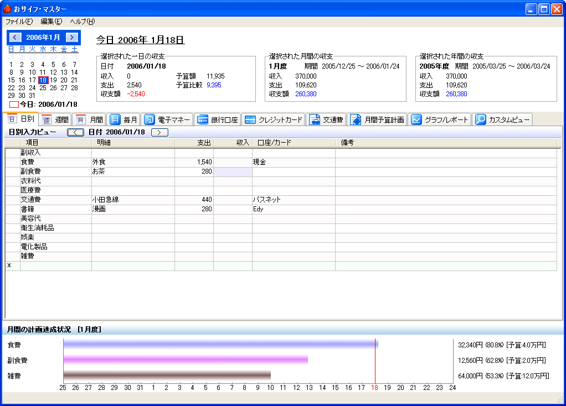Click the 備考 column header

[446, 143]
